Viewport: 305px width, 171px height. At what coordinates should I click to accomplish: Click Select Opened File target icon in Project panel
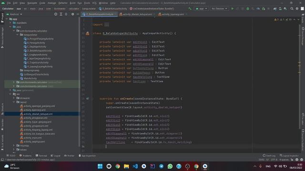56,14
